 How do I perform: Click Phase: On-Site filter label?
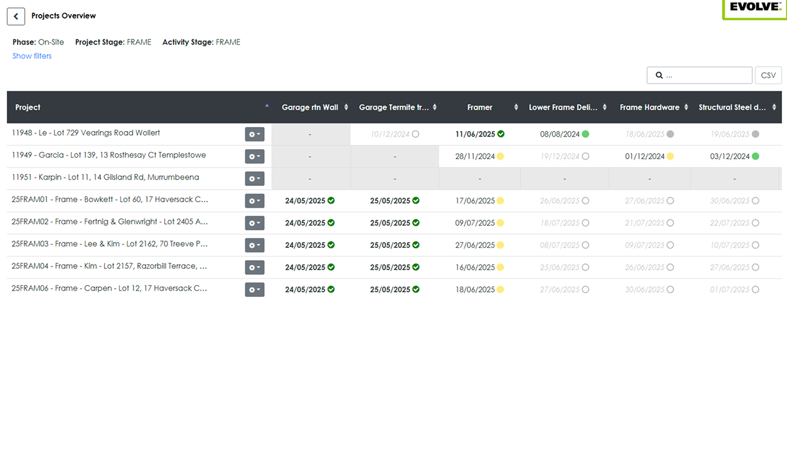coord(38,42)
